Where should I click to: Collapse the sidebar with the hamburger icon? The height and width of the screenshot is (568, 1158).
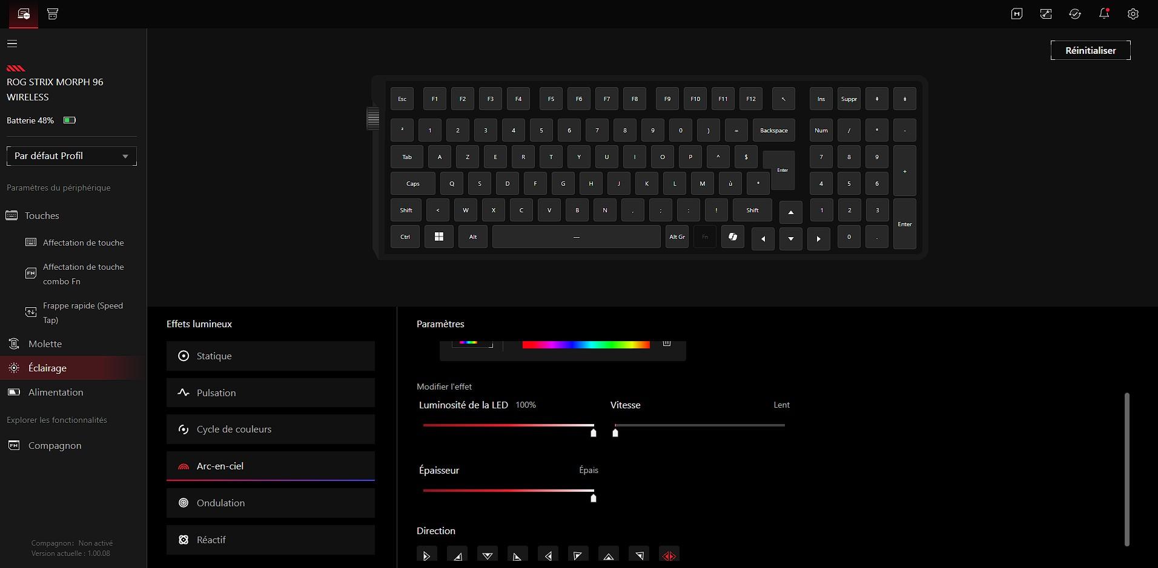point(12,43)
